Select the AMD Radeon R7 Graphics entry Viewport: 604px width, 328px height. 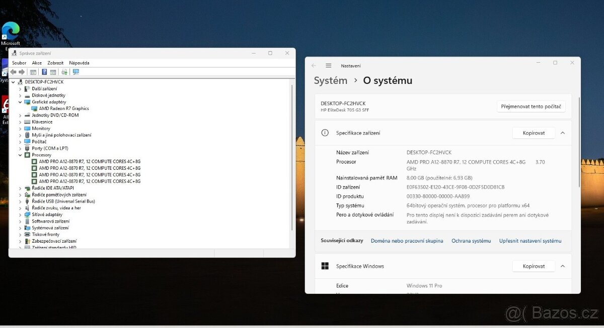(x=64, y=108)
